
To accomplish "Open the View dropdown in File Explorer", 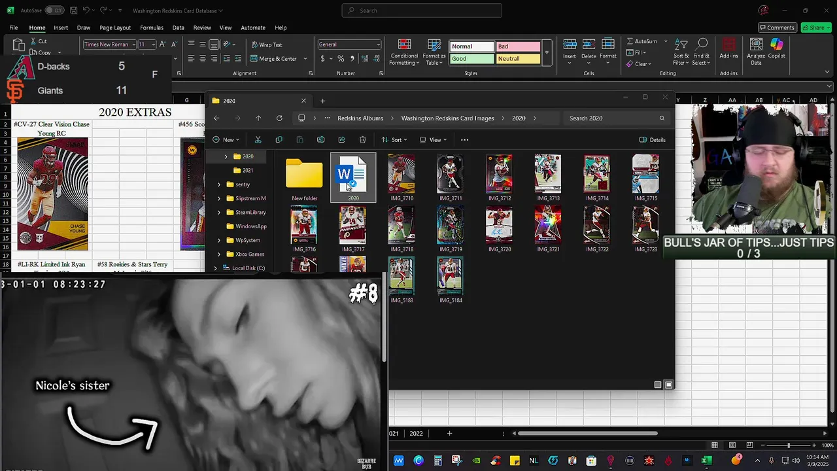I will 432,139.
